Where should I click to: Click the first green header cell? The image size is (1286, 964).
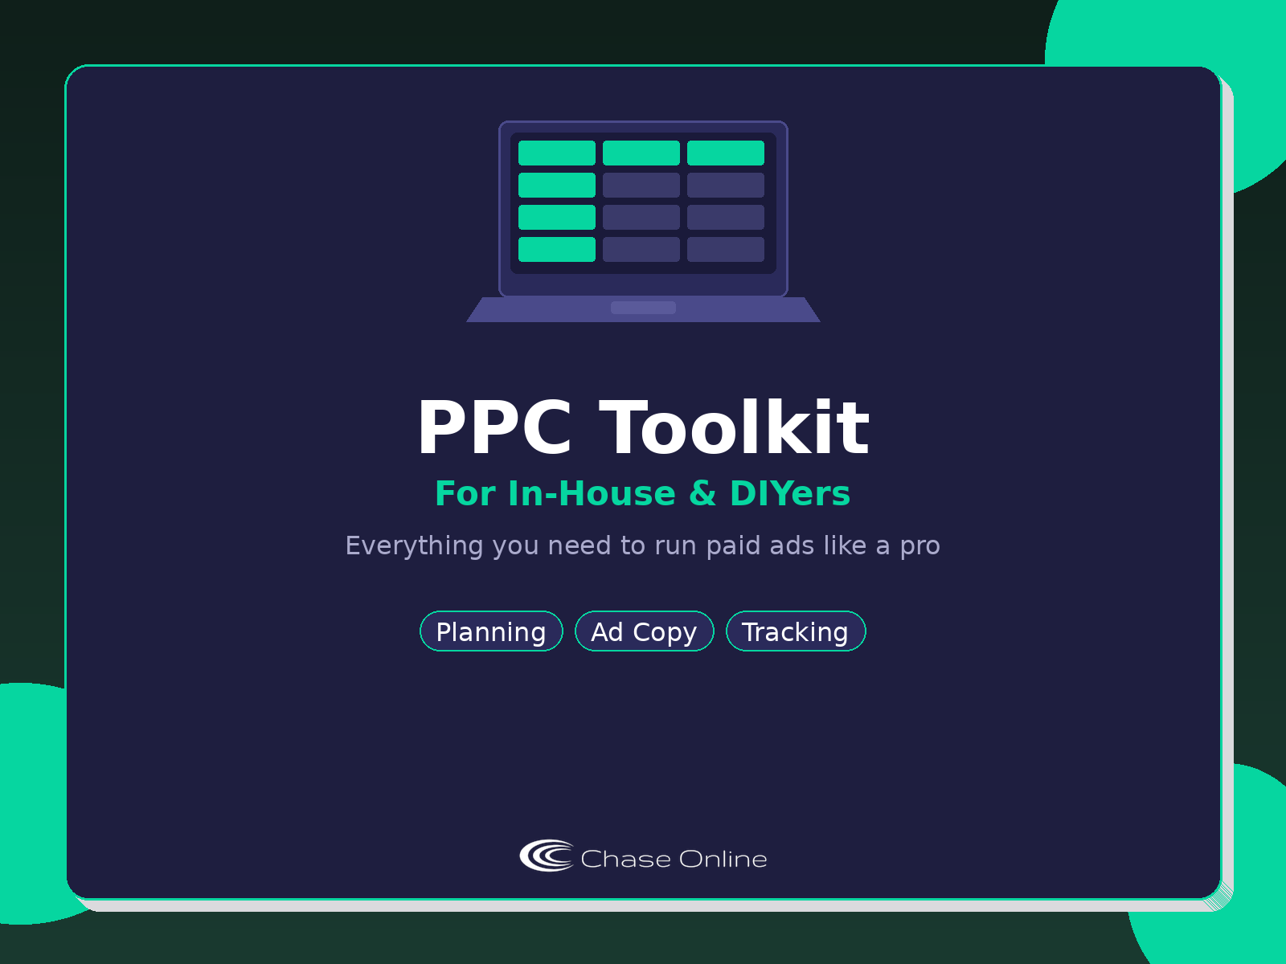pos(558,152)
